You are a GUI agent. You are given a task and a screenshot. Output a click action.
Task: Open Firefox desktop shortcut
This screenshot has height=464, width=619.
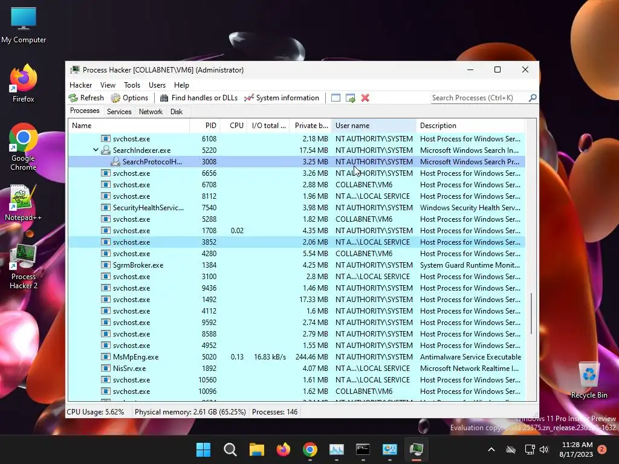tap(24, 84)
